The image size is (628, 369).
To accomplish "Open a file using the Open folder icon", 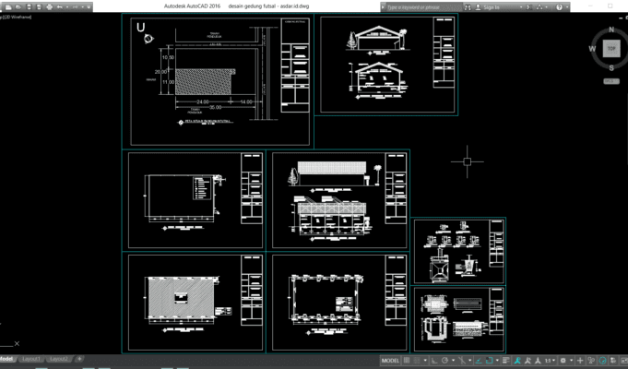I will 18,6.
